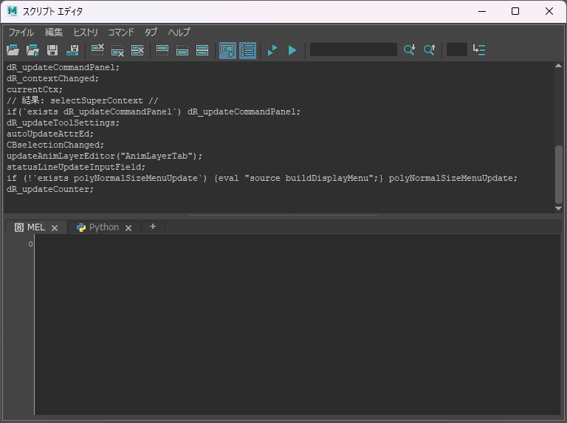Image resolution: width=567 pixels, height=423 pixels.
Task: Click the Clear All icon
Action: [137, 50]
